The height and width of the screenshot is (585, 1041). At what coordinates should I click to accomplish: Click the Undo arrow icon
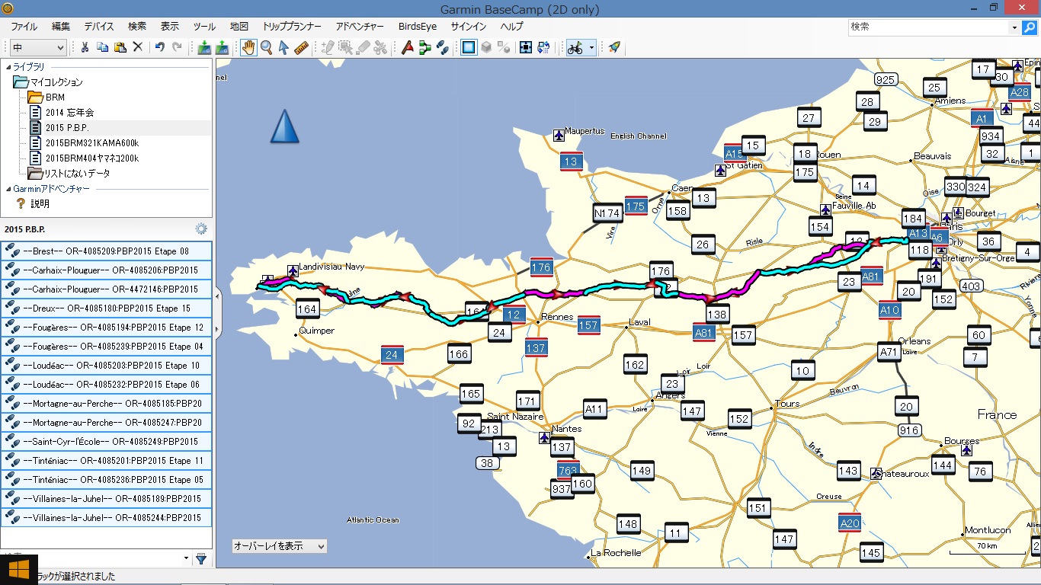click(x=159, y=47)
